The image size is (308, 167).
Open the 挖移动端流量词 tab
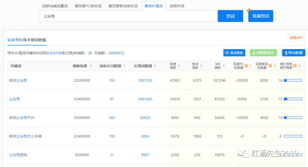click(55, 6)
